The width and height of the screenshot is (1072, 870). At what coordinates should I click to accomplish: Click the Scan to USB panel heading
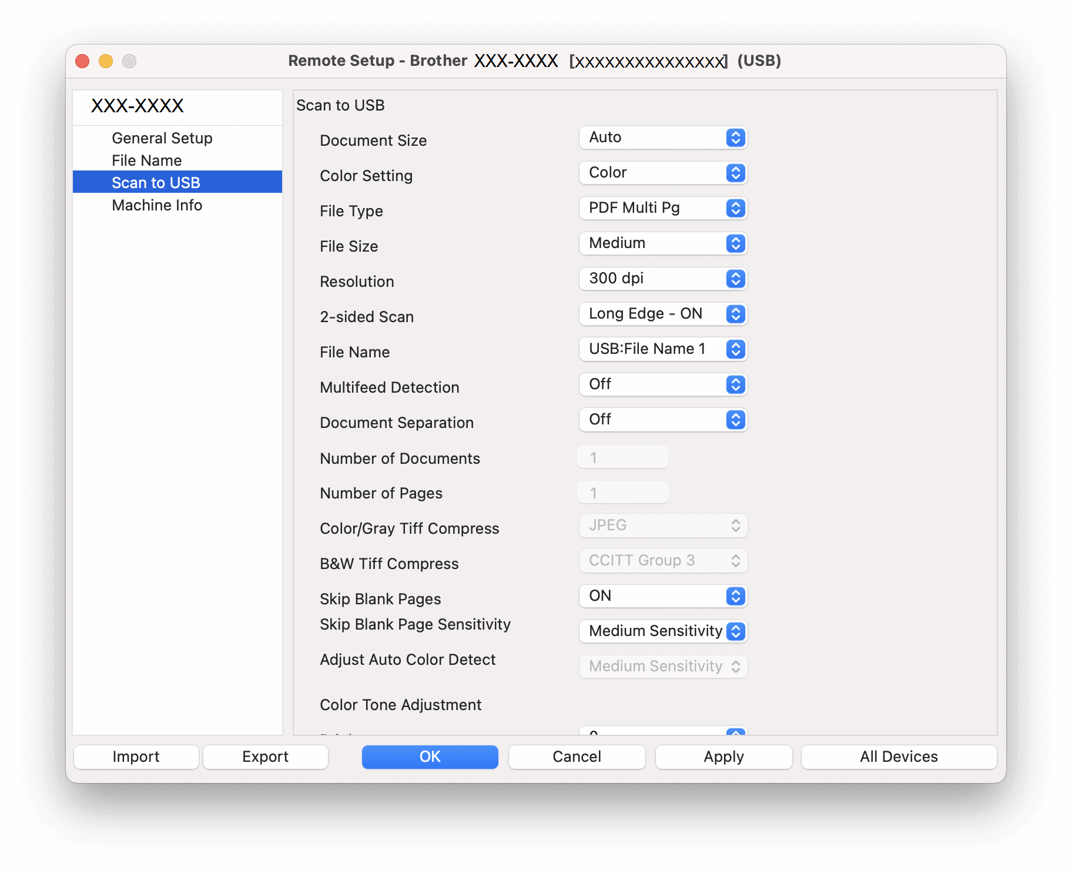pyautogui.click(x=340, y=105)
